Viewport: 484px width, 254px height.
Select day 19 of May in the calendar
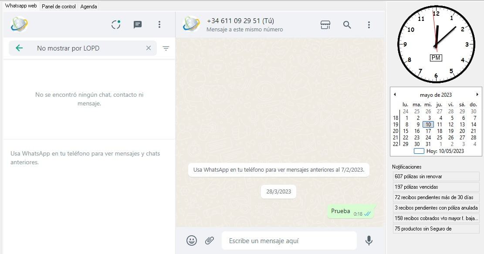[451, 131]
